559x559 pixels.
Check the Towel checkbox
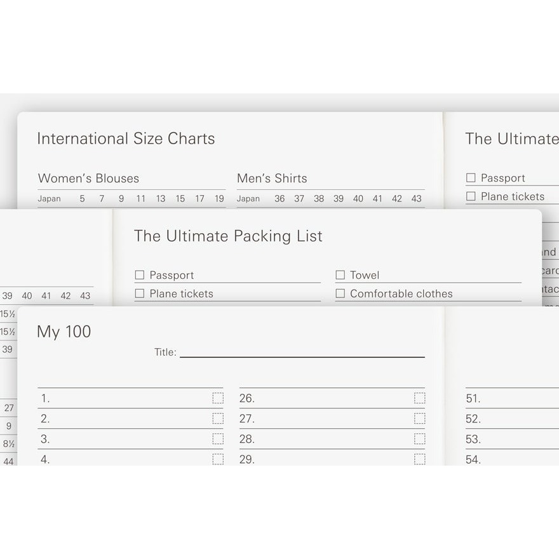[x=340, y=275]
